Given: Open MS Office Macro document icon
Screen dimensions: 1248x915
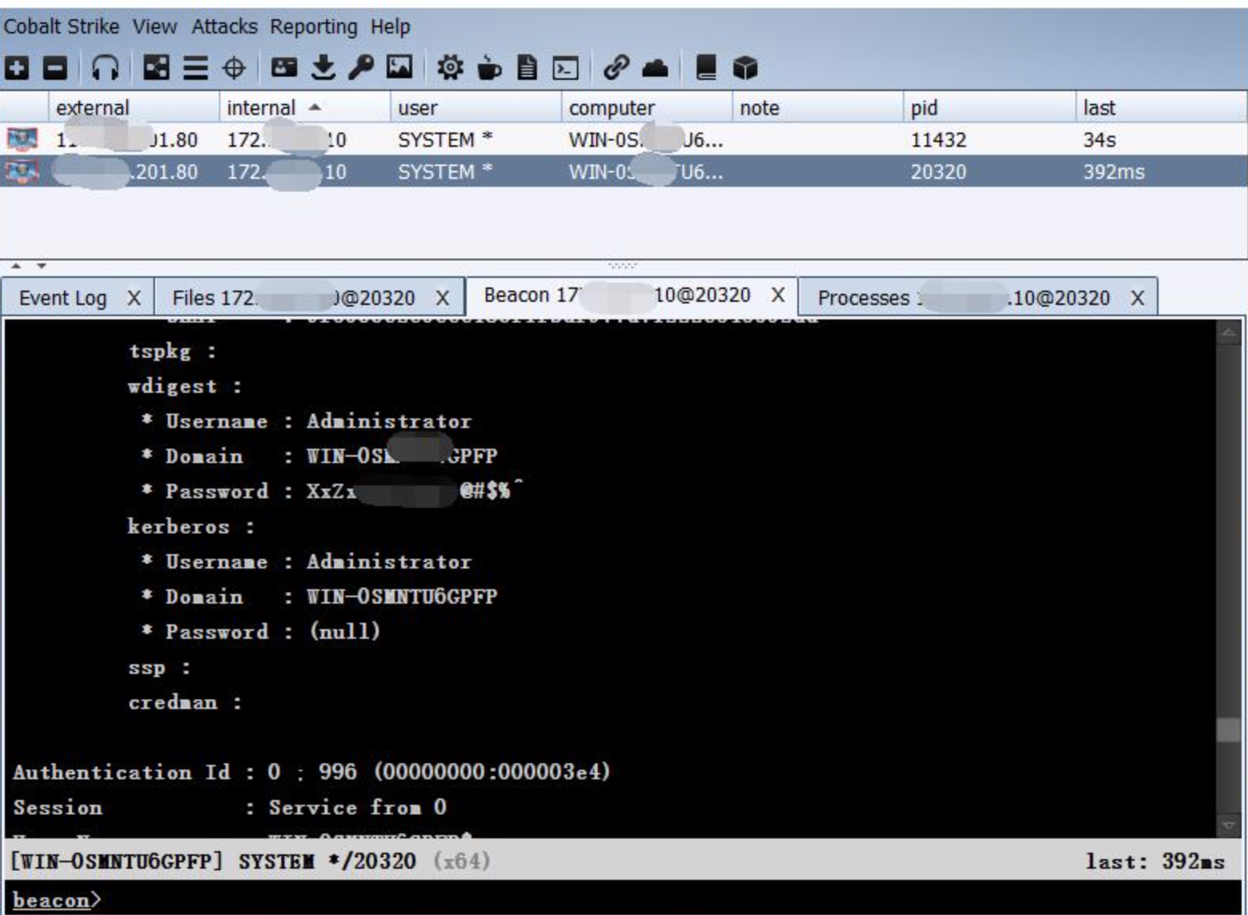Looking at the screenshot, I should click(x=527, y=68).
